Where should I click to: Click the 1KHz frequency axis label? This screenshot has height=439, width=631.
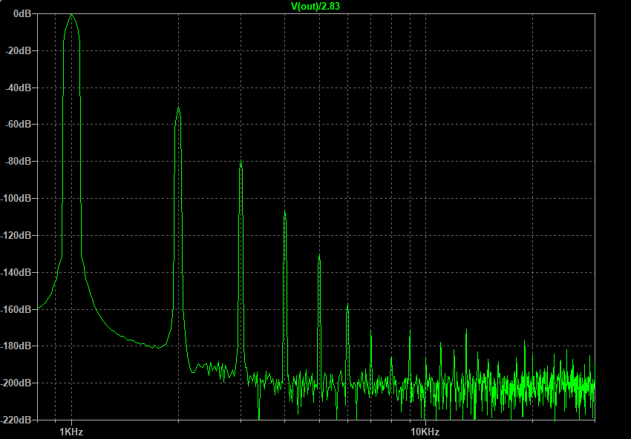(x=71, y=432)
